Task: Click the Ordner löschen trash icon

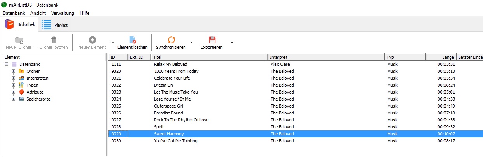Action: click(x=54, y=40)
